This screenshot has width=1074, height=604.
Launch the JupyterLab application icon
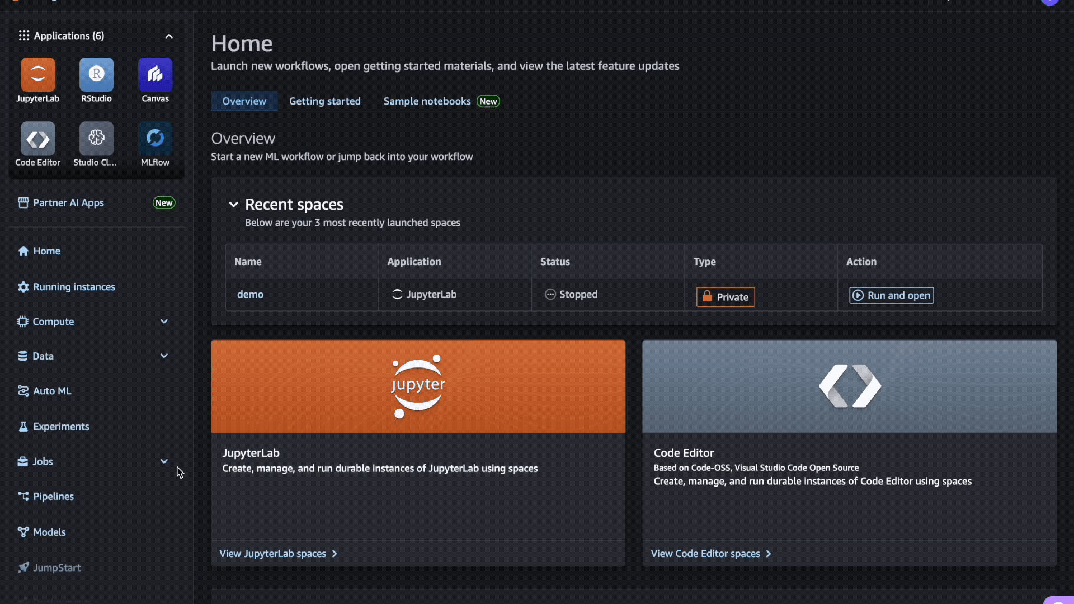tap(37, 74)
